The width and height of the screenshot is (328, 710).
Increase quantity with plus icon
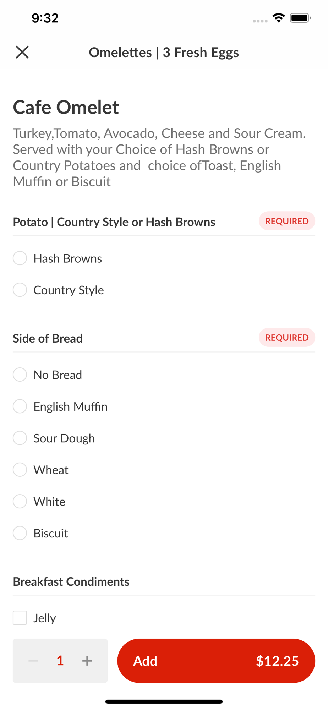click(87, 661)
